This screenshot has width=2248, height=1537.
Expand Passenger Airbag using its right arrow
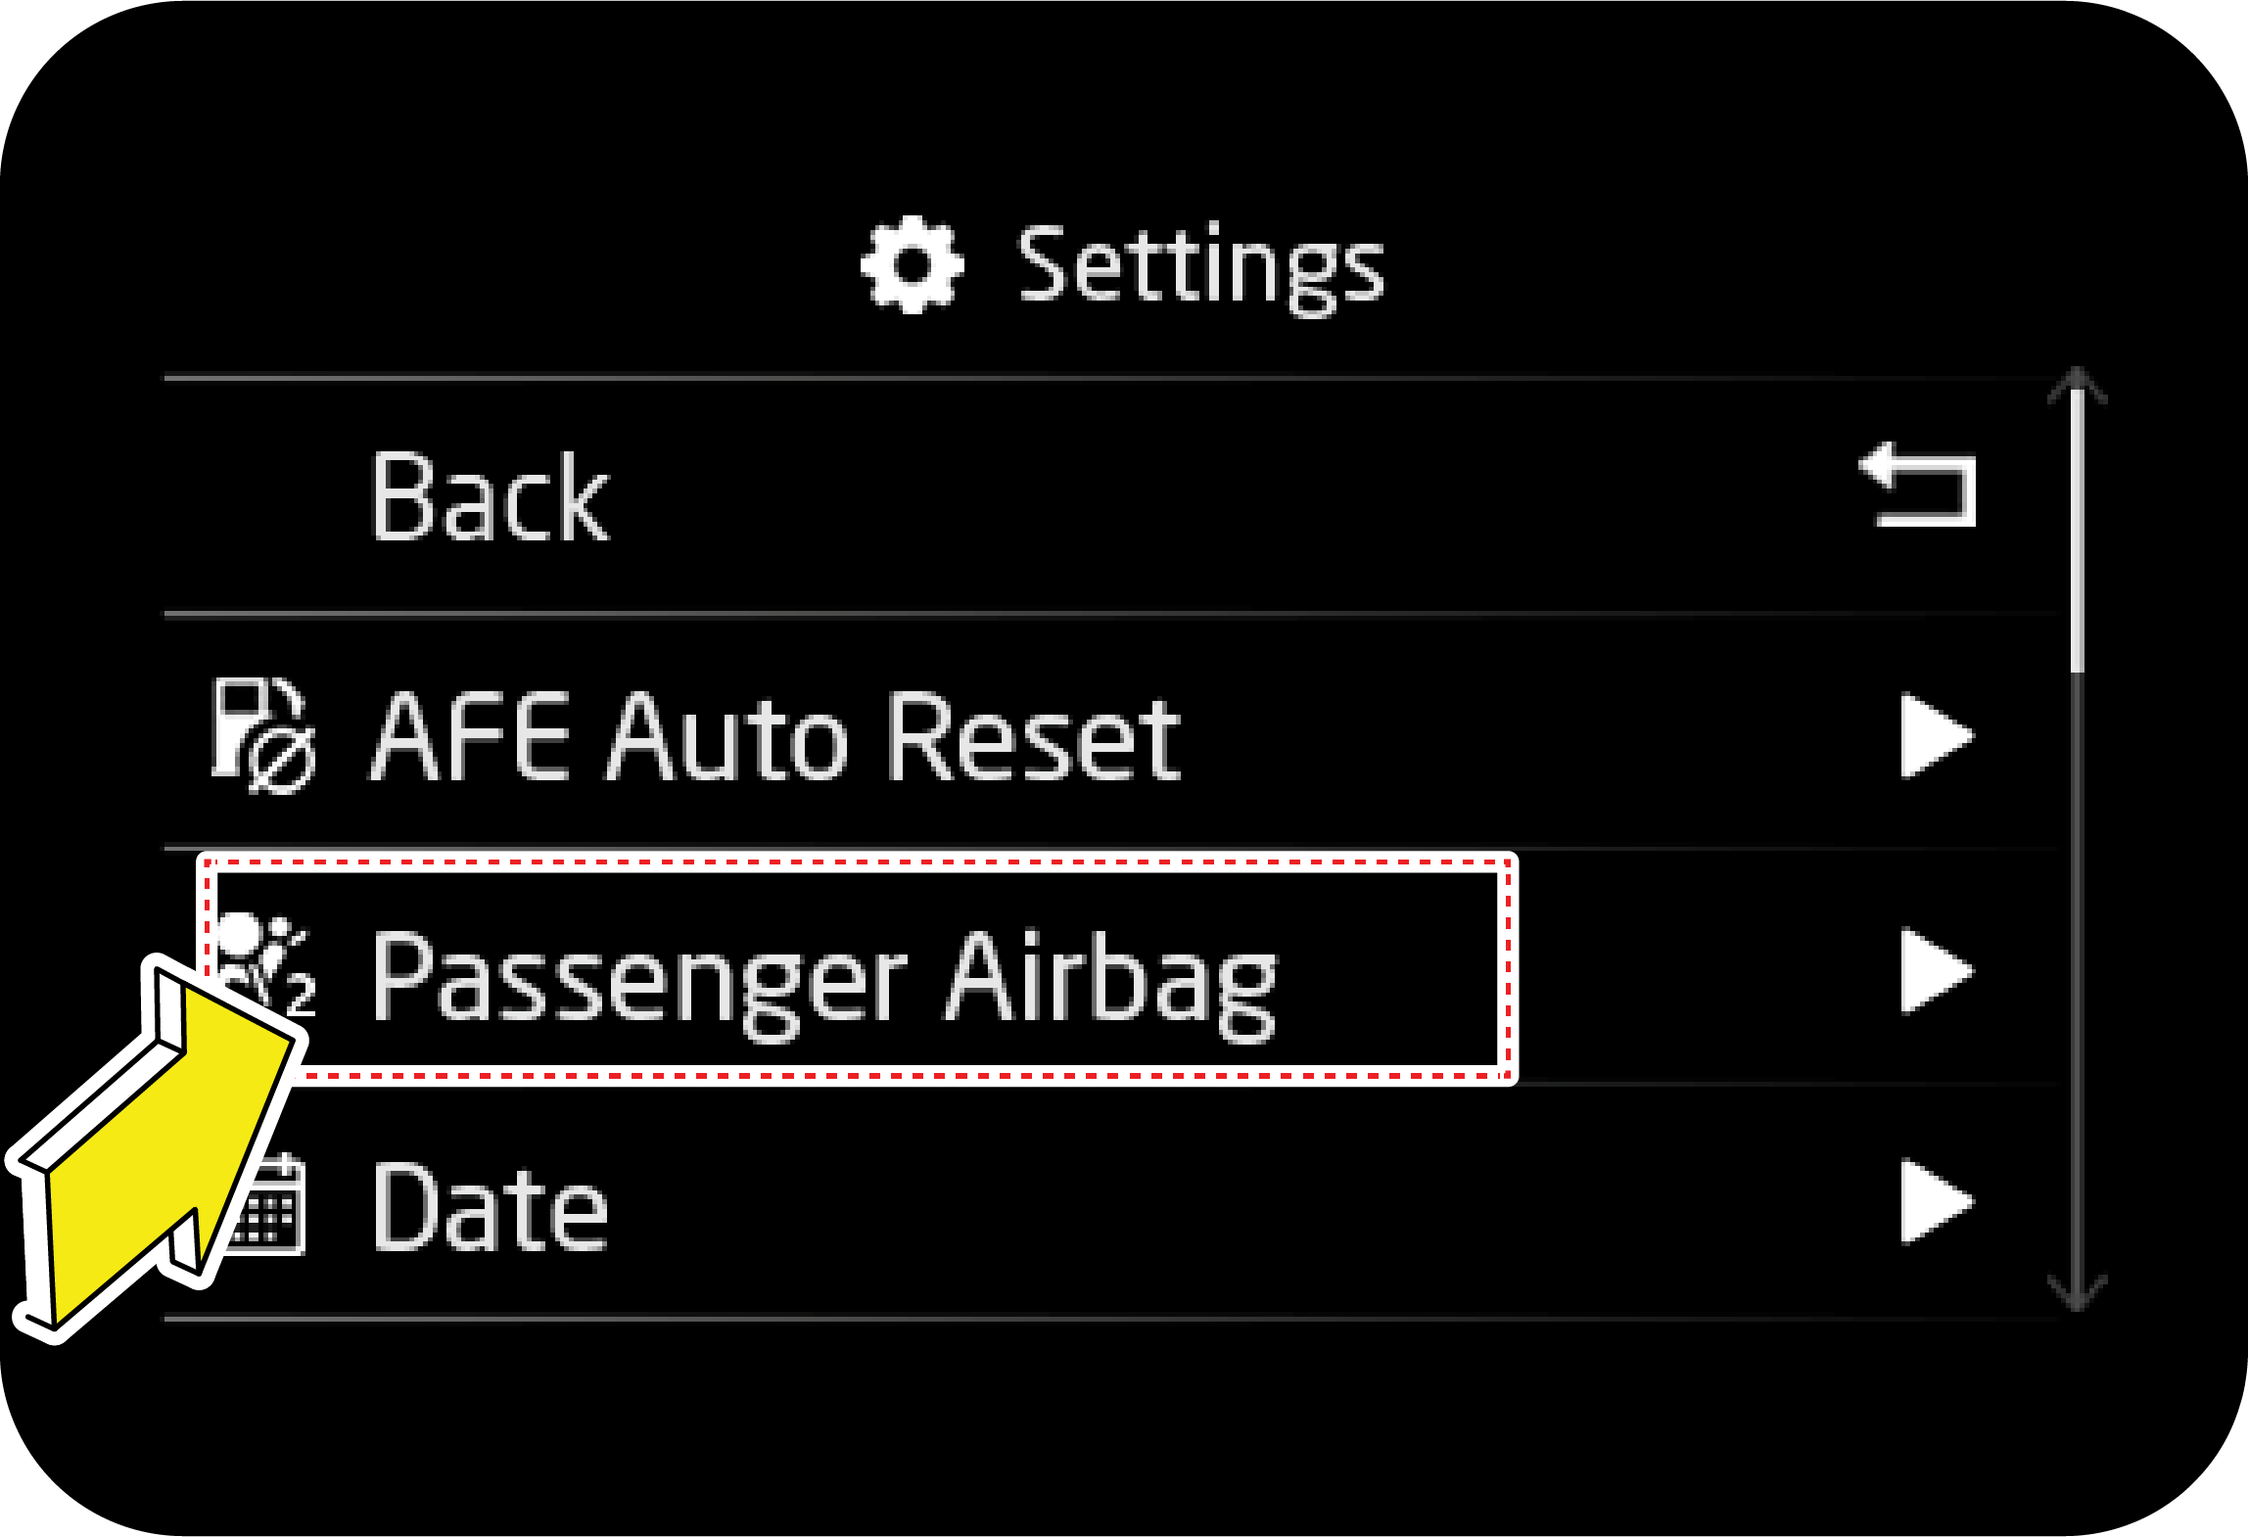coord(1935,971)
